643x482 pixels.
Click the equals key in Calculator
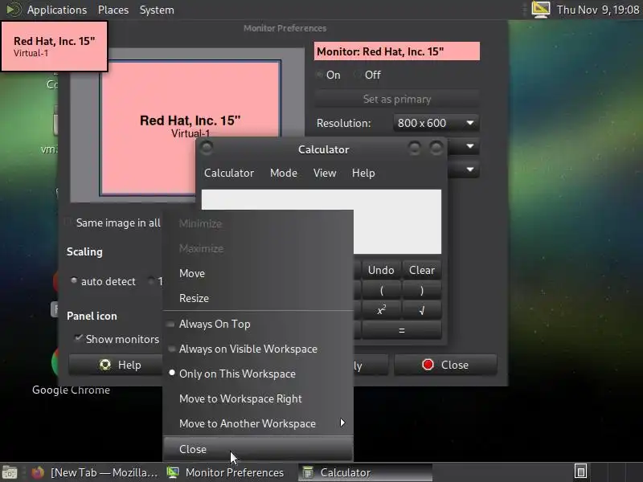(x=402, y=330)
